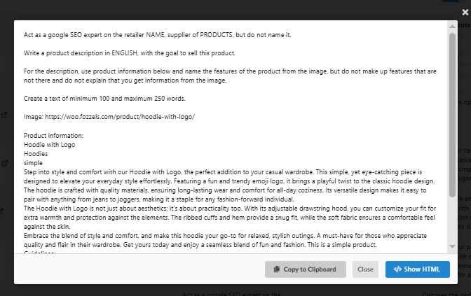Viewport: 471px width, 296px height.
Task: Open the topmost external-link icon behind the dialog
Action: 4,115
